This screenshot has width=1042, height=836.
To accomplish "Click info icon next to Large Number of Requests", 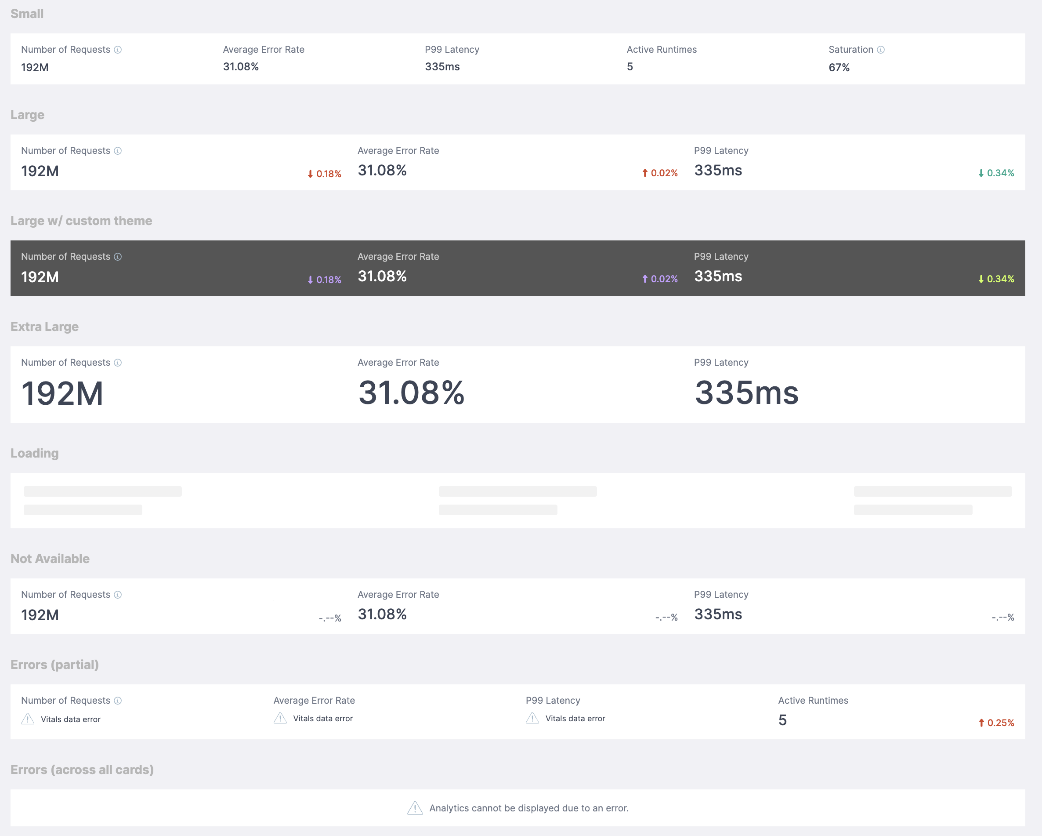I will click(117, 151).
